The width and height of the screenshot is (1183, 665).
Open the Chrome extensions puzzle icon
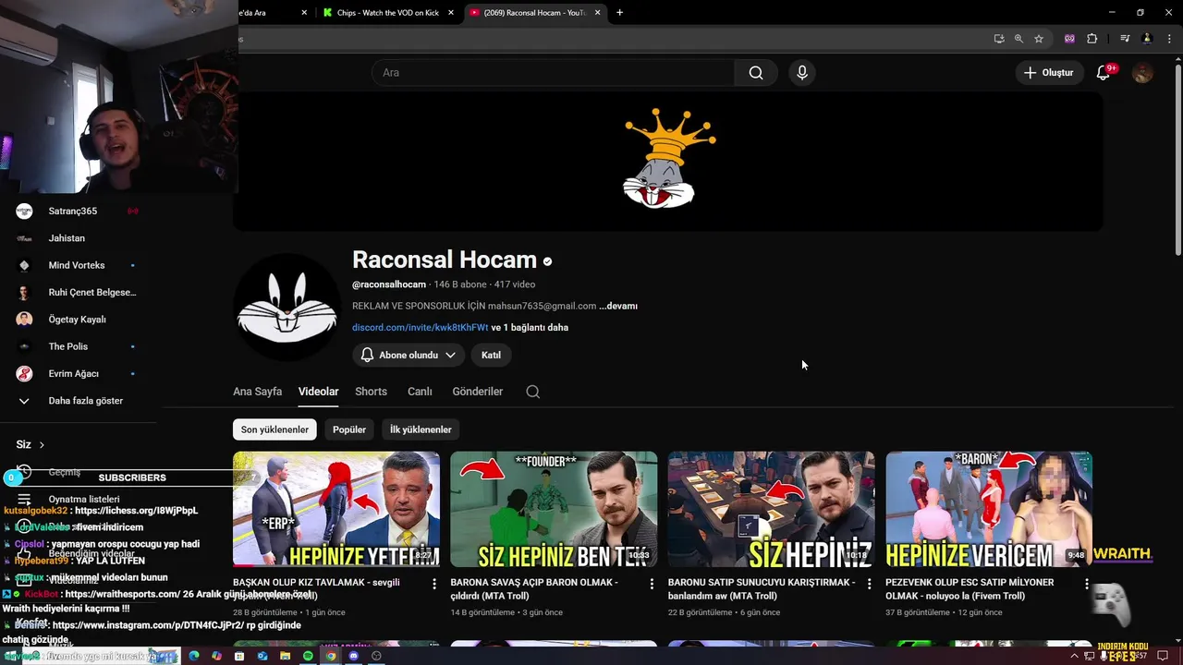click(x=1092, y=39)
